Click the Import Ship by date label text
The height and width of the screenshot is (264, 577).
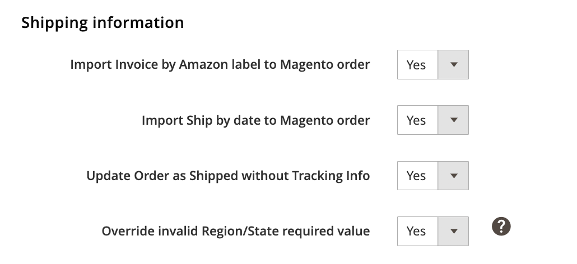(x=255, y=120)
